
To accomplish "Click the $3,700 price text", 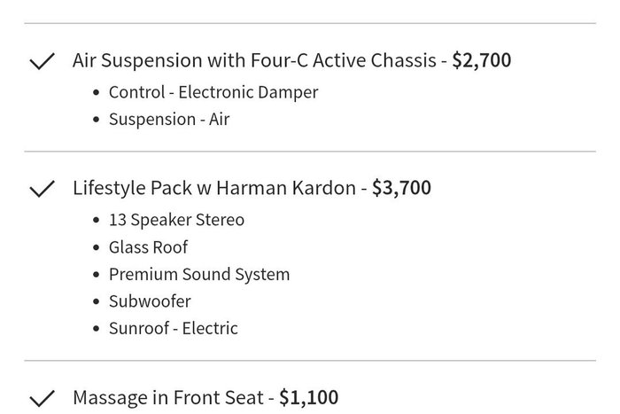I will pyautogui.click(x=401, y=188).
